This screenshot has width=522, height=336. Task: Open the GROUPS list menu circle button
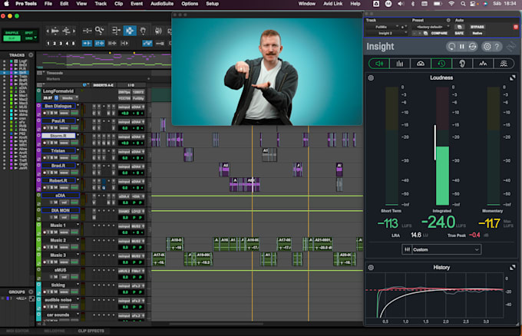[x=31, y=292]
